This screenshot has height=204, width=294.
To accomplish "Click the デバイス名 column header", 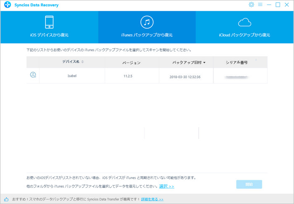I will coord(72,62).
